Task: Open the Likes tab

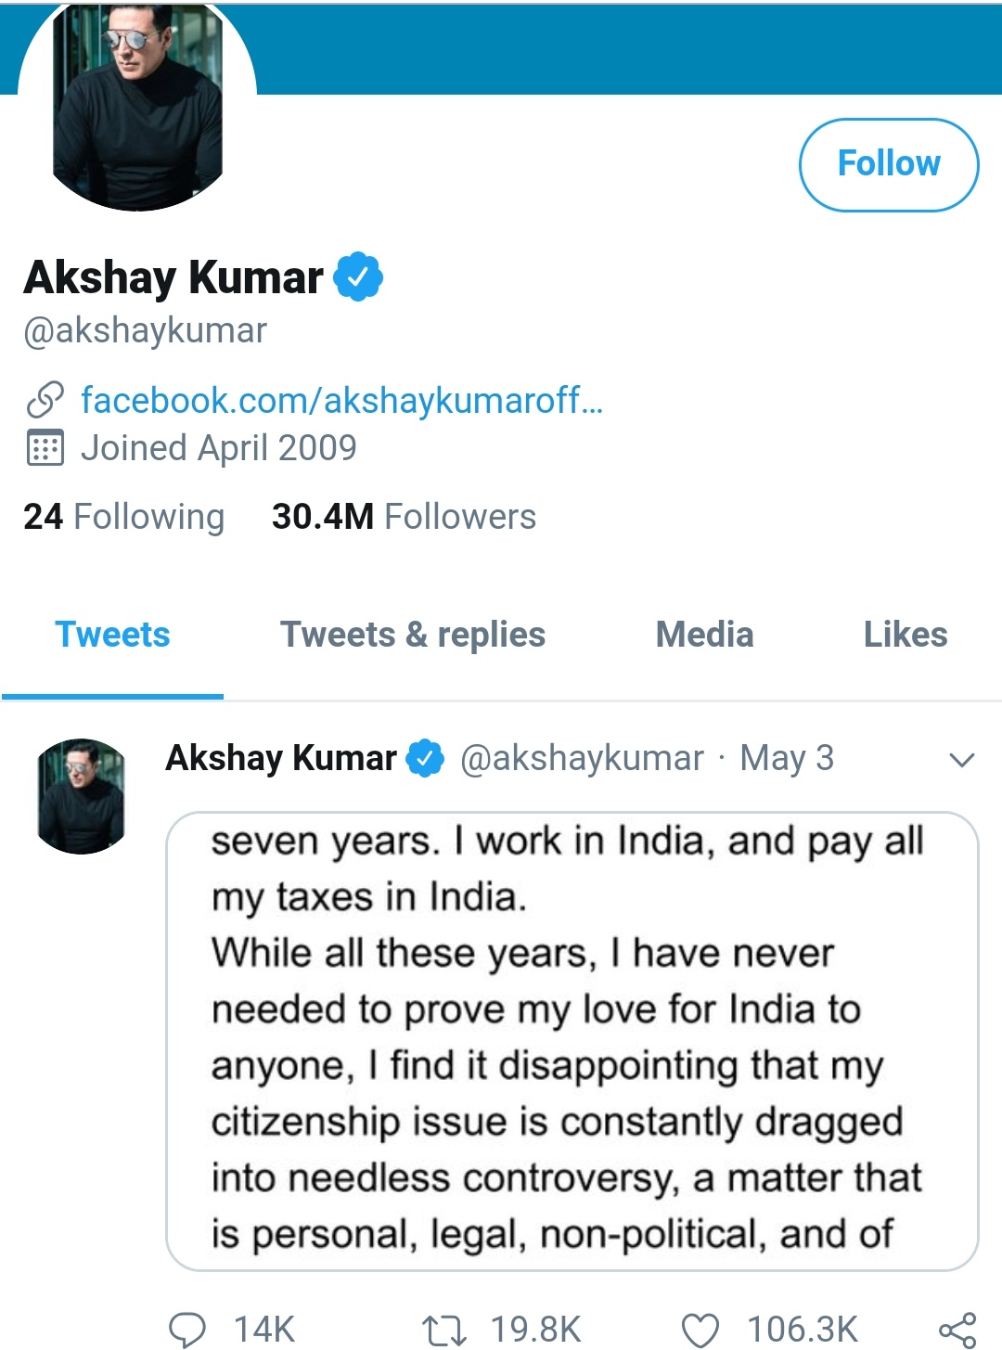Action: pyautogui.click(x=906, y=635)
